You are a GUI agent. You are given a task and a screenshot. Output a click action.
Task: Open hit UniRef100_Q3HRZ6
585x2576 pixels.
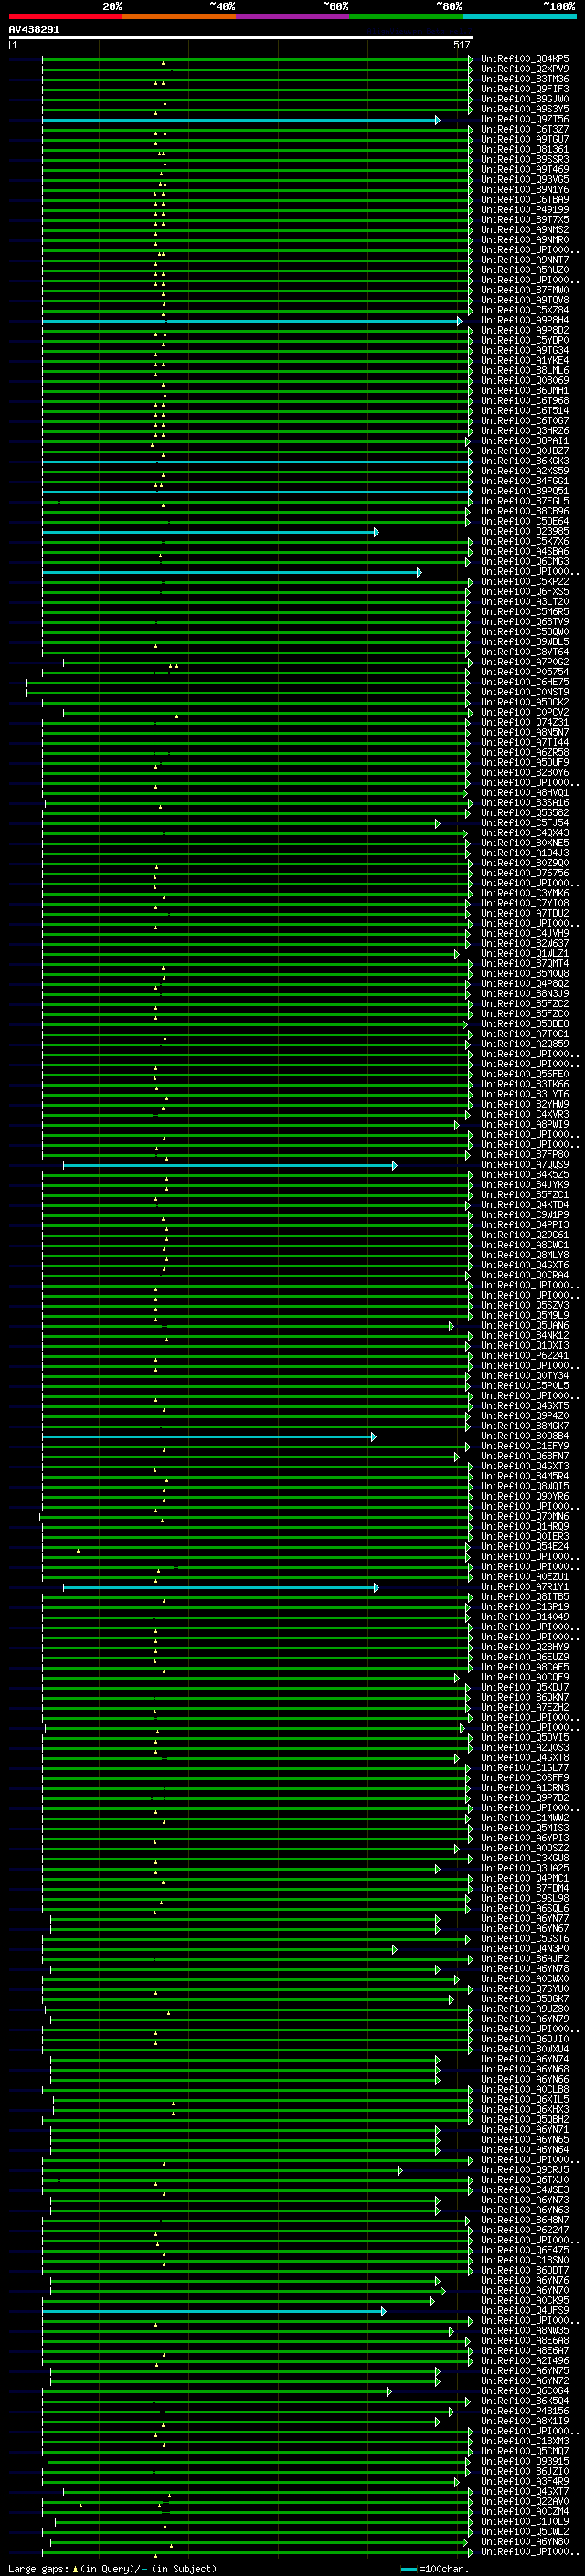tap(525, 431)
